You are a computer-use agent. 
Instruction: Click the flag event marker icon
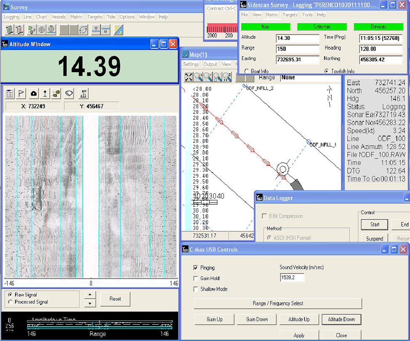coord(21,93)
